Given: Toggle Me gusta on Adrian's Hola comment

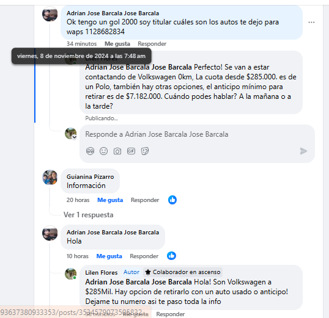Looking at the screenshot, I should pos(109,256).
